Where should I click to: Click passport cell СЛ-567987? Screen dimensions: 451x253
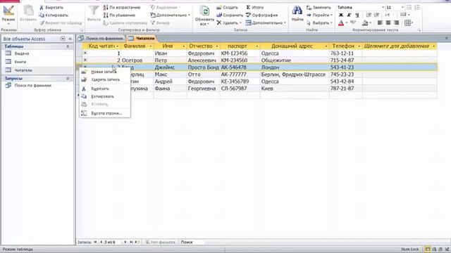tap(240, 89)
